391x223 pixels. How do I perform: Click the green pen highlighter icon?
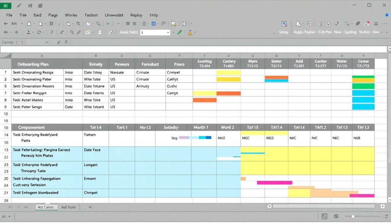(179, 32)
